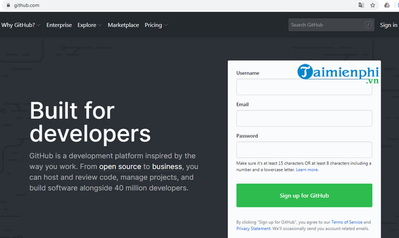Follow the business link in the description

point(167,166)
